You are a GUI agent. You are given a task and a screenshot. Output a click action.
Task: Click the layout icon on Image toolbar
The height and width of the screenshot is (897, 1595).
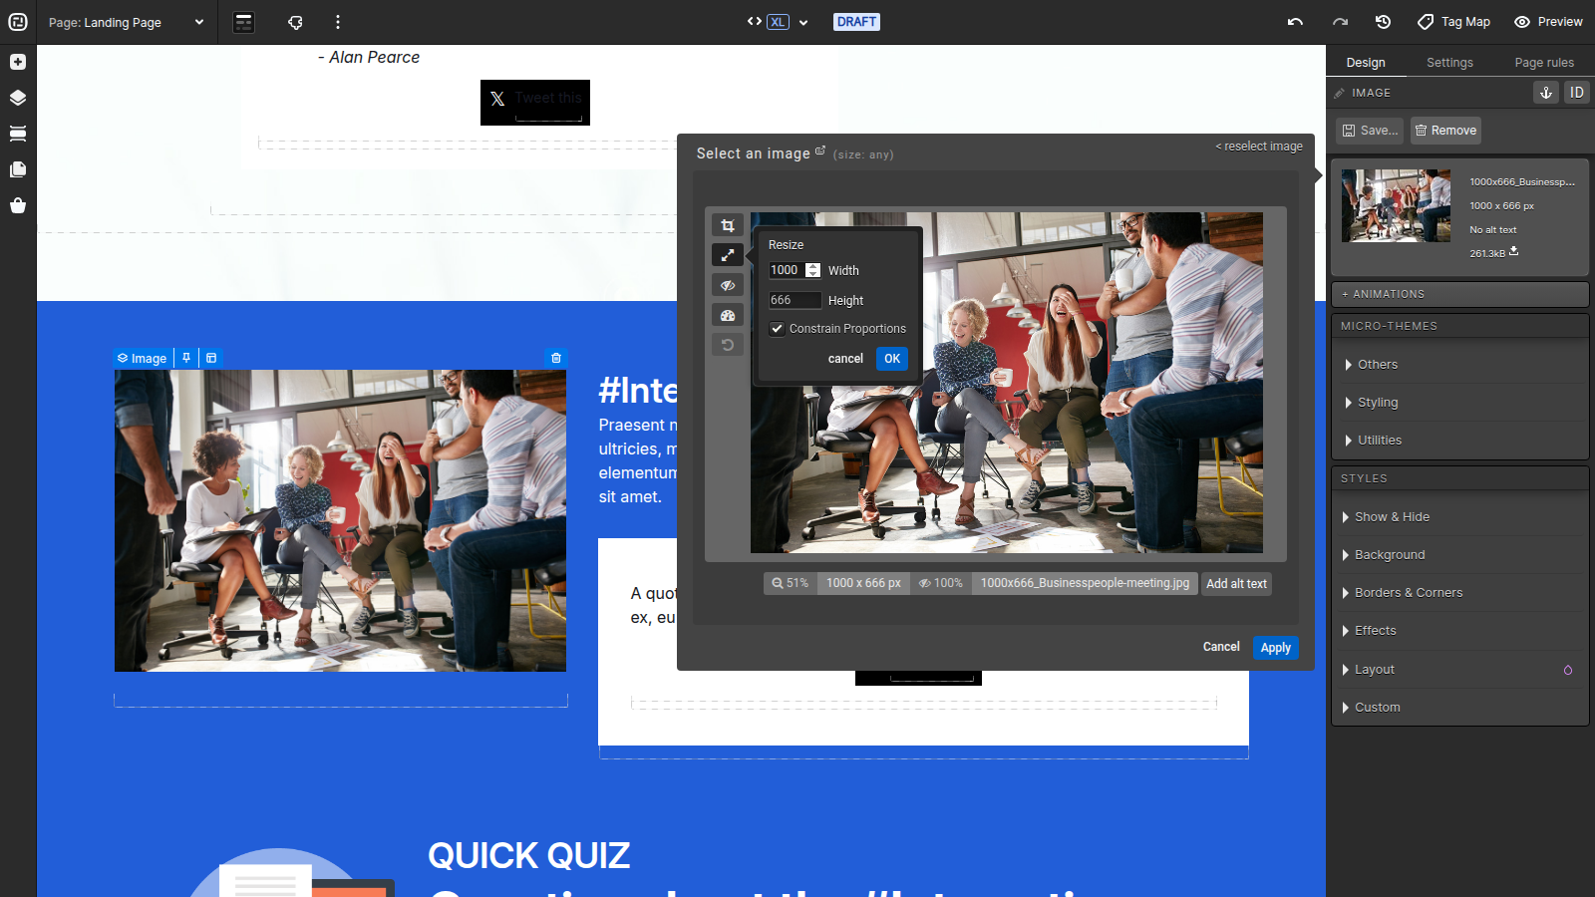point(211,358)
